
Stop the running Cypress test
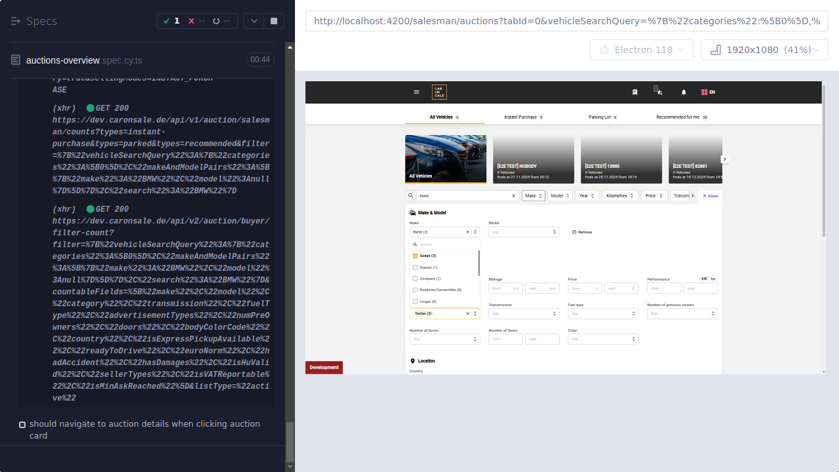273,20
